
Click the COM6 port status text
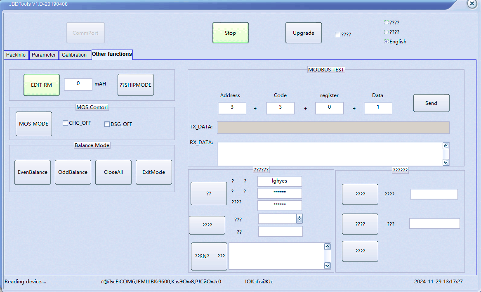pos(161,282)
